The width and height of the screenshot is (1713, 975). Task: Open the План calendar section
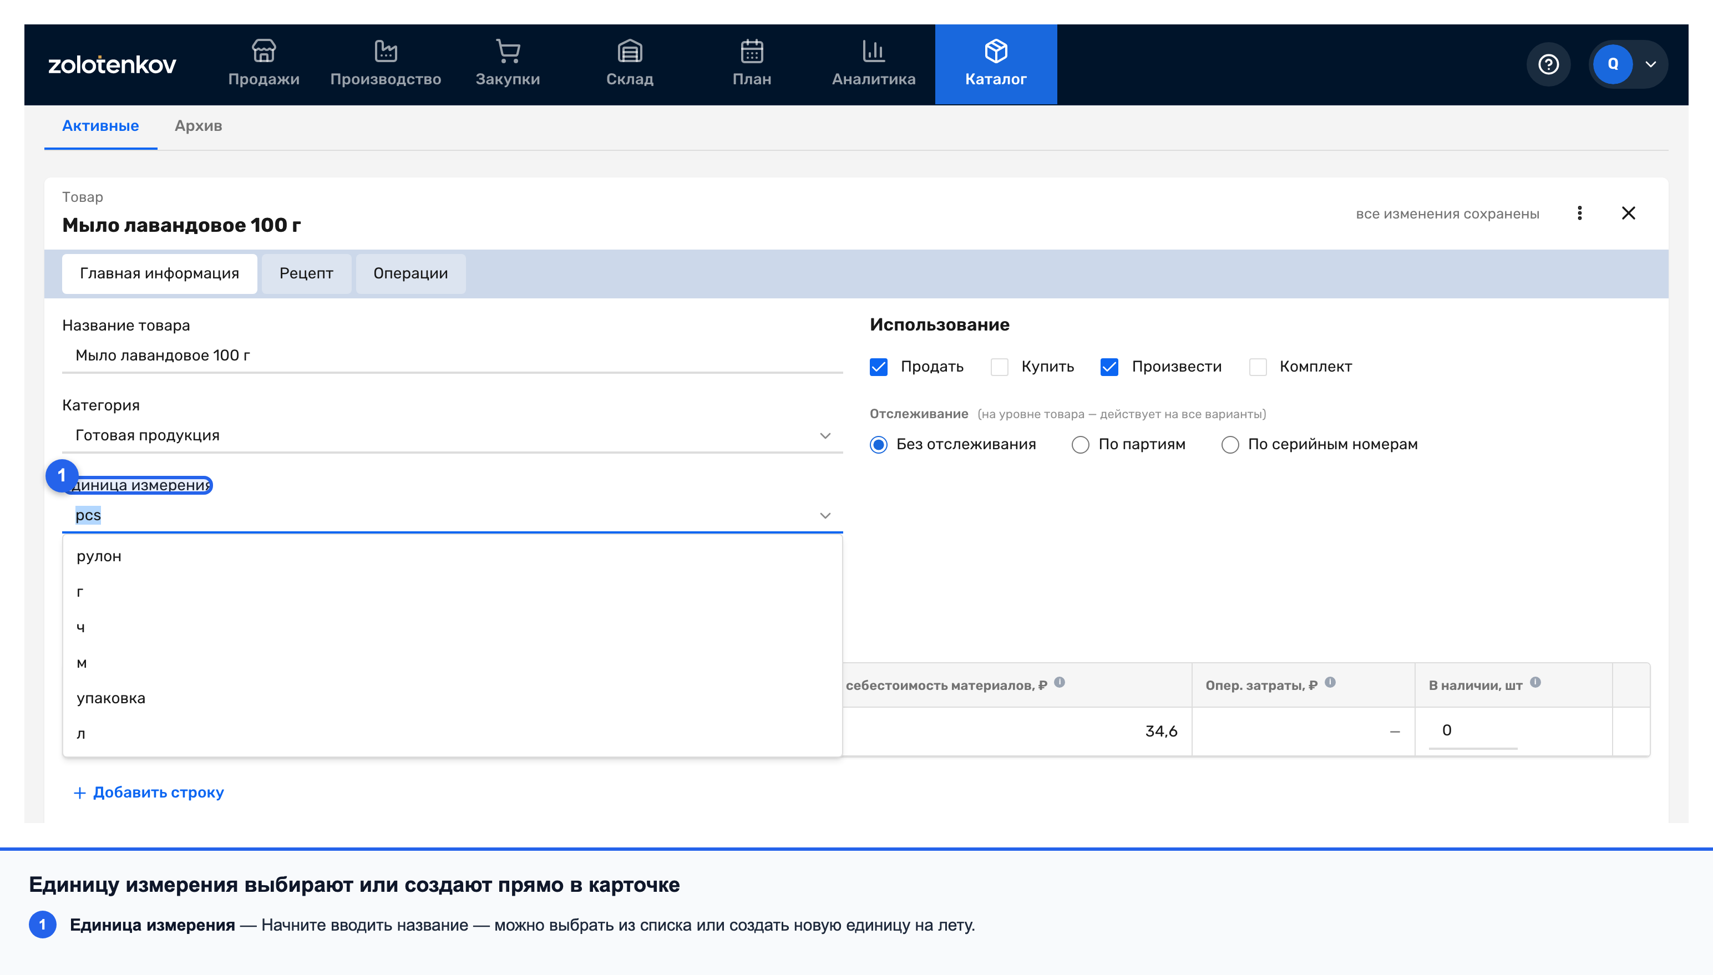(751, 64)
